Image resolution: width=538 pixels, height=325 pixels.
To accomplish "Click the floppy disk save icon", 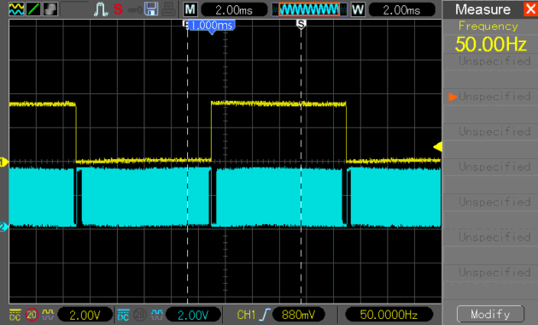I will [x=151, y=9].
